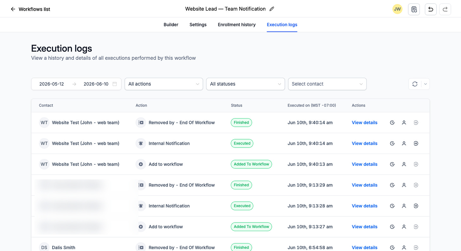Screen dimensions: 461x251
Task: View details for 9:13:27 am row
Action: click(x=365, y=227)
